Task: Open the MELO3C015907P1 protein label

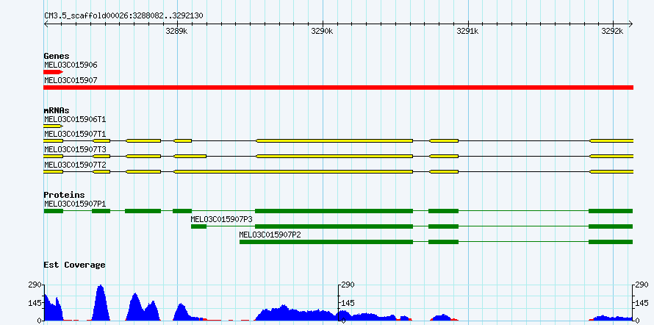Action: [x=75, y=204]
